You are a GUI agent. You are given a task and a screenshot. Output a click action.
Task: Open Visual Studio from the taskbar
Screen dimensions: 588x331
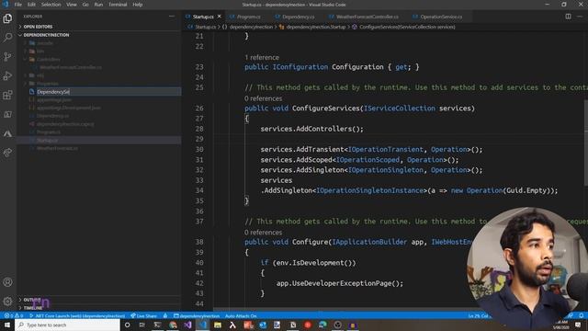click(187, 325)
